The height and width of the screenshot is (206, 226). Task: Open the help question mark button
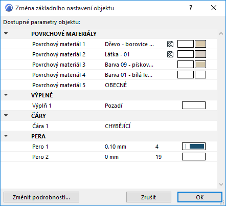point(191,8)
